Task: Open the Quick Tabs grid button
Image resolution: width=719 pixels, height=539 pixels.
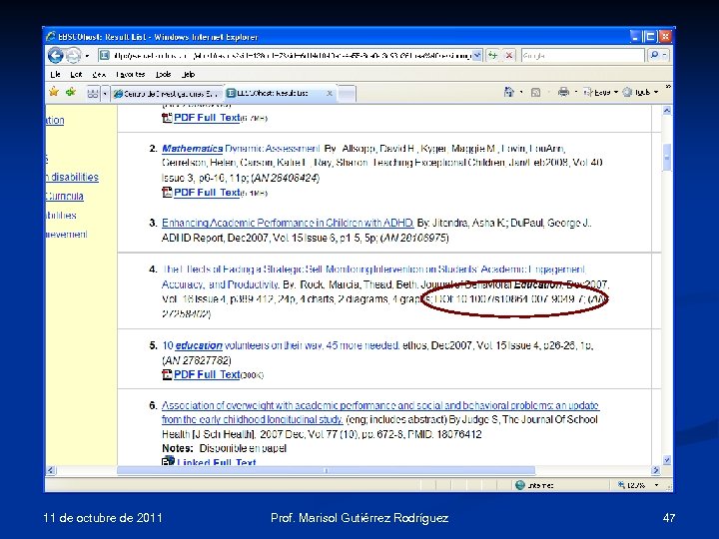Action: click(x=93, y=93)
